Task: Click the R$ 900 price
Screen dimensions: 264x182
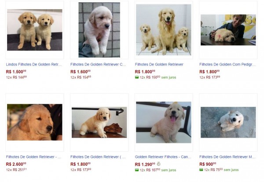Action: tap(208, 164)
